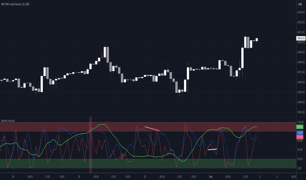
Task: Click the Market Forecast indicator label
Action: point(8,121)
